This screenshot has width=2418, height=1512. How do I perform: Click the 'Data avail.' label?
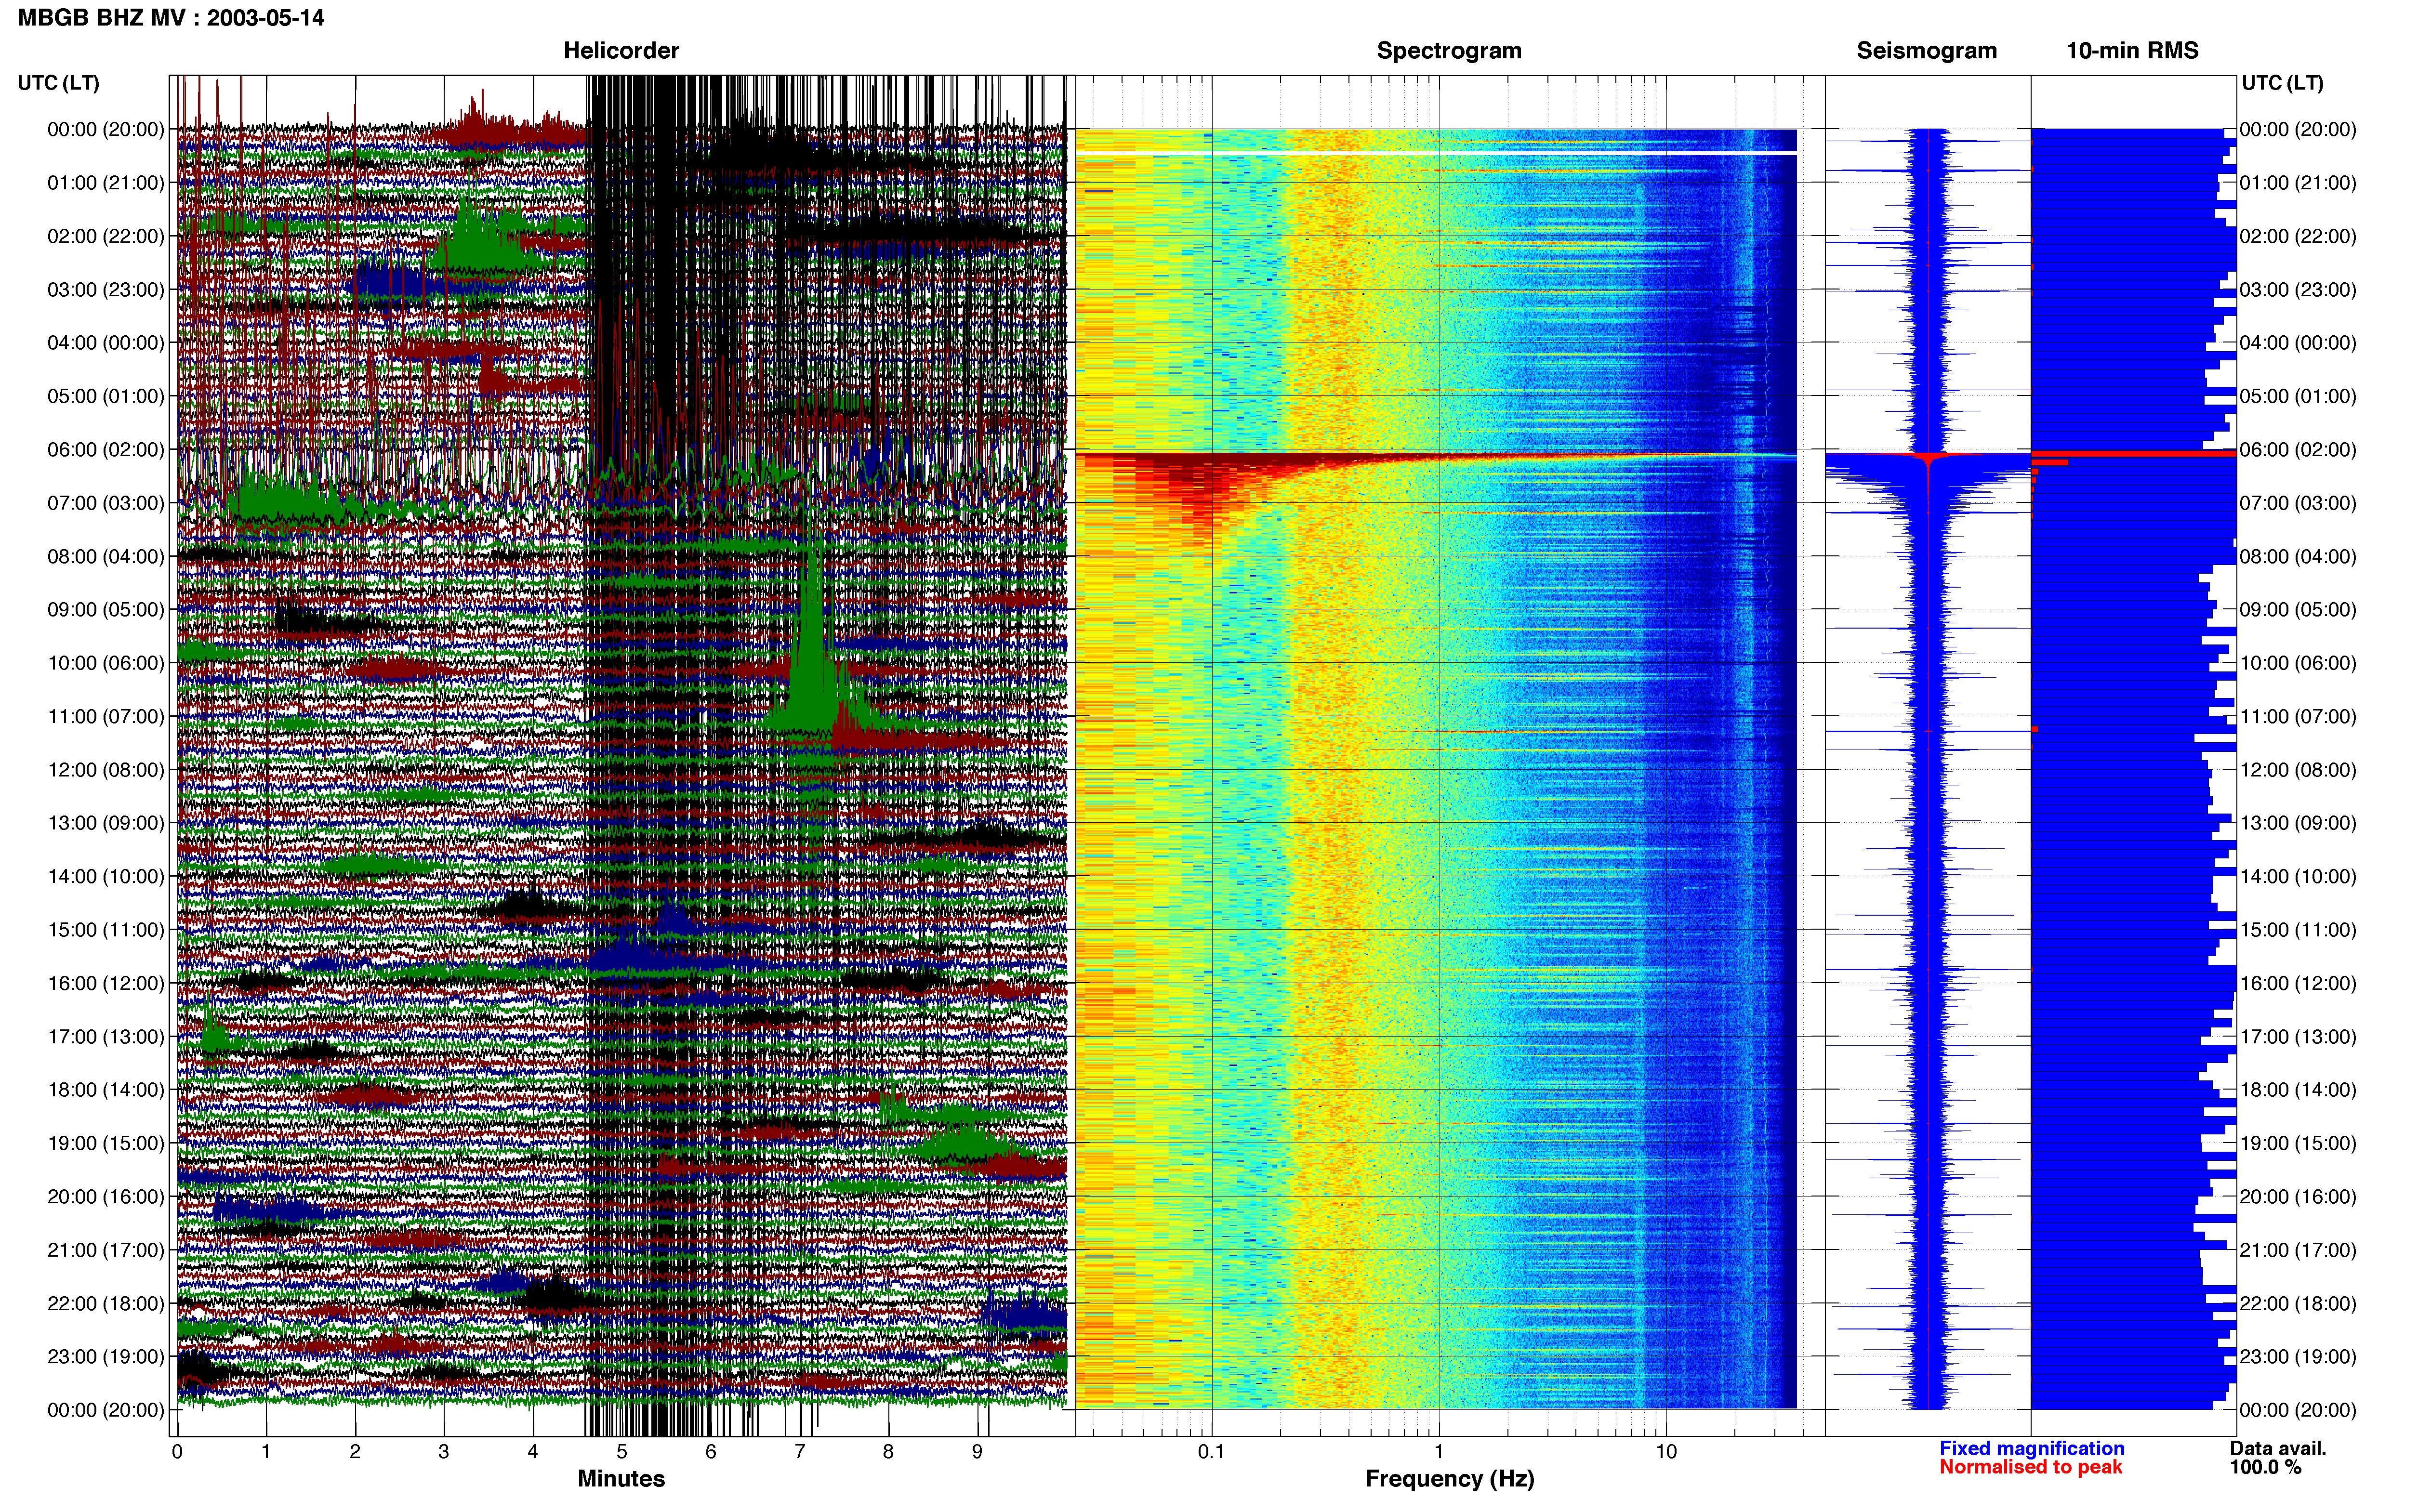pos(2278,1448)
